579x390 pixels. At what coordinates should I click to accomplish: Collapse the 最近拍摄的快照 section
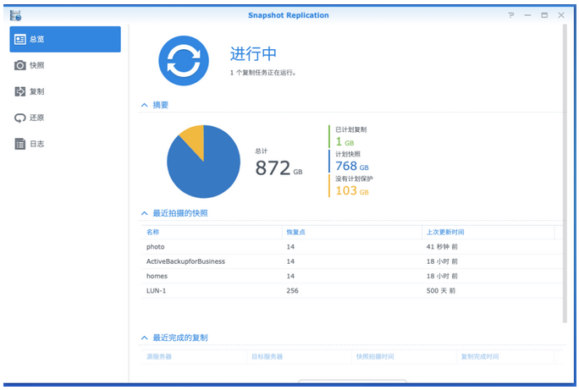pyautogui.click(x=145, y=213)
